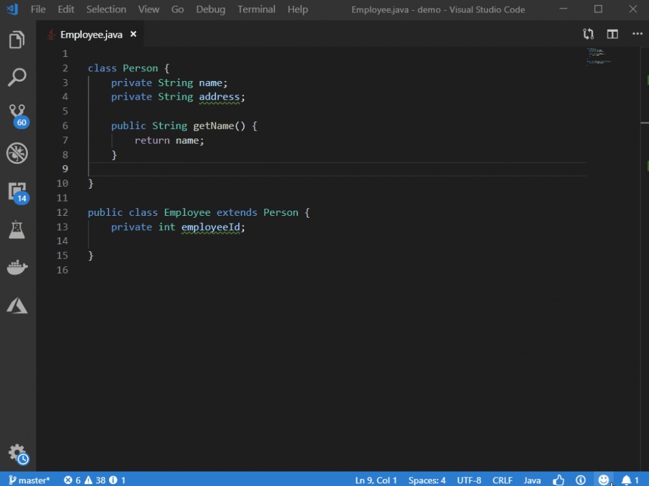Open the Test beaker icon view
The image size is (649, 486).
tap(17, 229)
